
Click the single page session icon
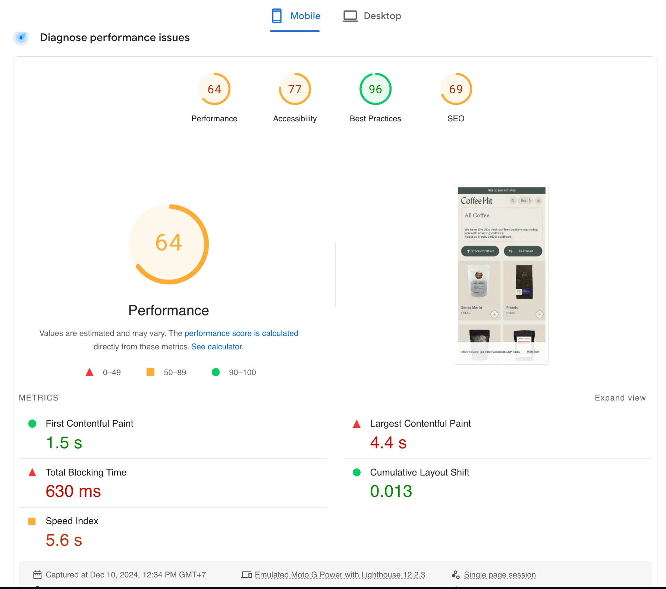[455, 575]
